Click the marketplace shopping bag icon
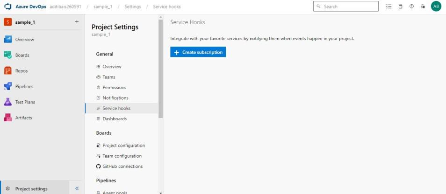 400,7
